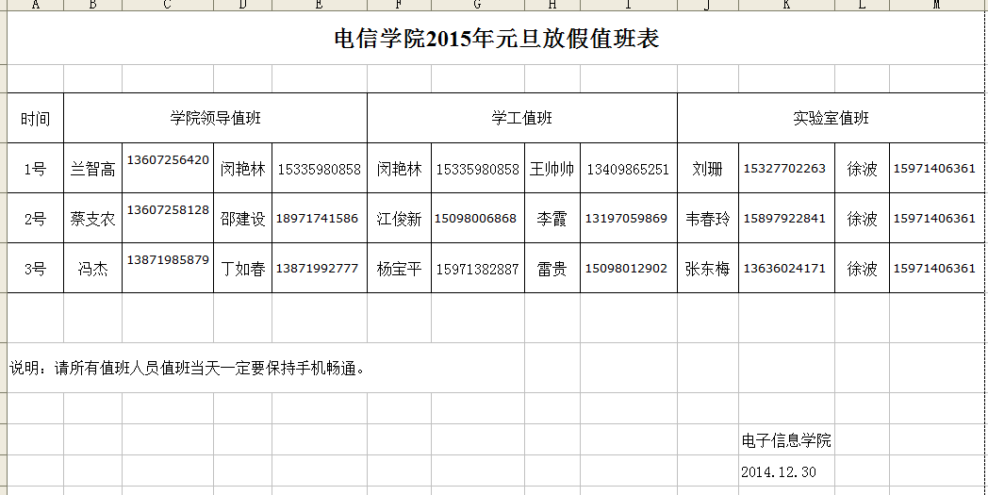Select the 学院领导值班 merged header cell
The image size is (988, 495).
click(215, 119)
